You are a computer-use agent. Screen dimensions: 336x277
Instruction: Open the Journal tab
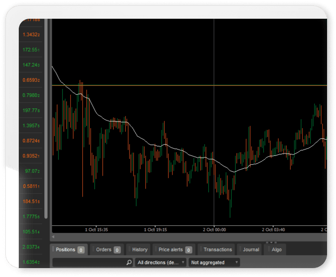point(251,250)
